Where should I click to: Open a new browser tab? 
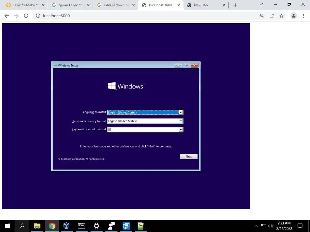pos(235,5)
